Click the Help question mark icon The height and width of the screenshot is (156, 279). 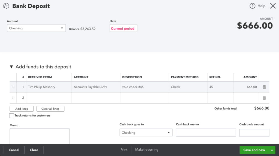252,6
